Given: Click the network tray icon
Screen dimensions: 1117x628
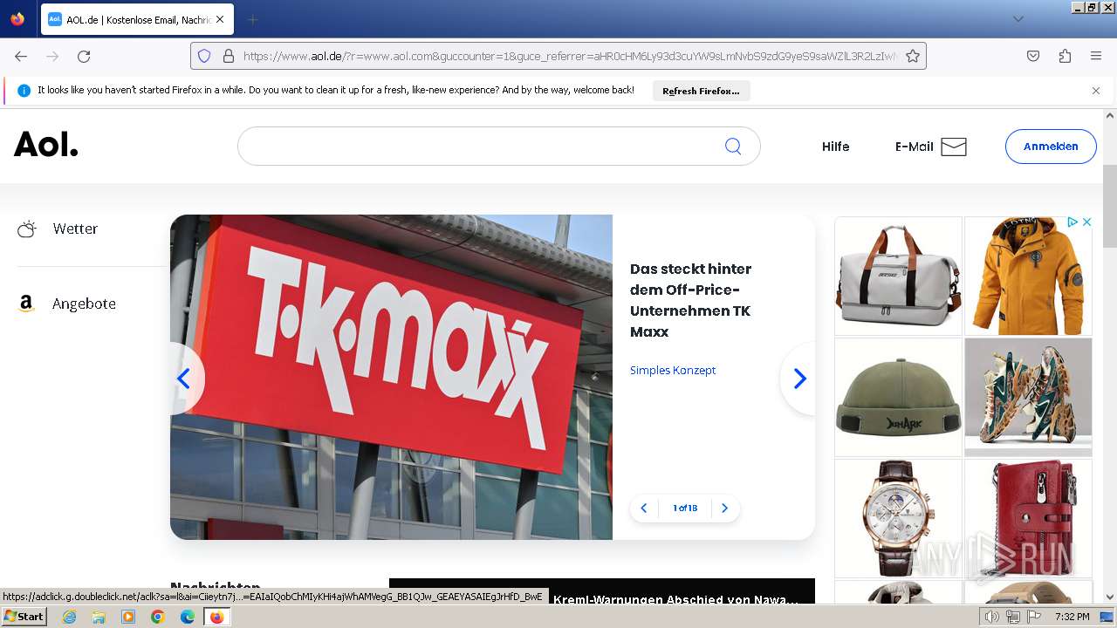Looking at the screenshot, I should 1012,617.
